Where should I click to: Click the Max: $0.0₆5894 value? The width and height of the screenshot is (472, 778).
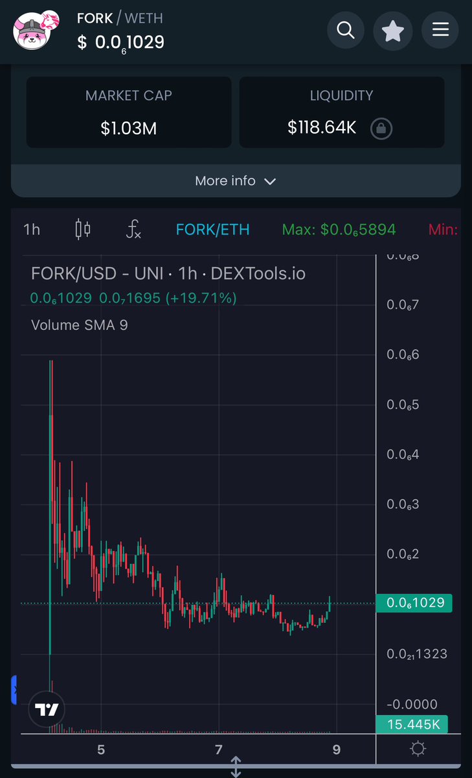(339, 230)
